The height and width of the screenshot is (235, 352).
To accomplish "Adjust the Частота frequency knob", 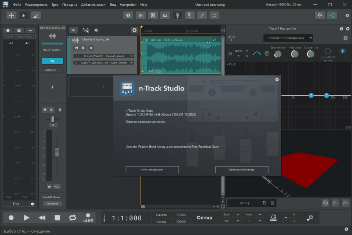I will pyautogui.click(x=295, y=54).
